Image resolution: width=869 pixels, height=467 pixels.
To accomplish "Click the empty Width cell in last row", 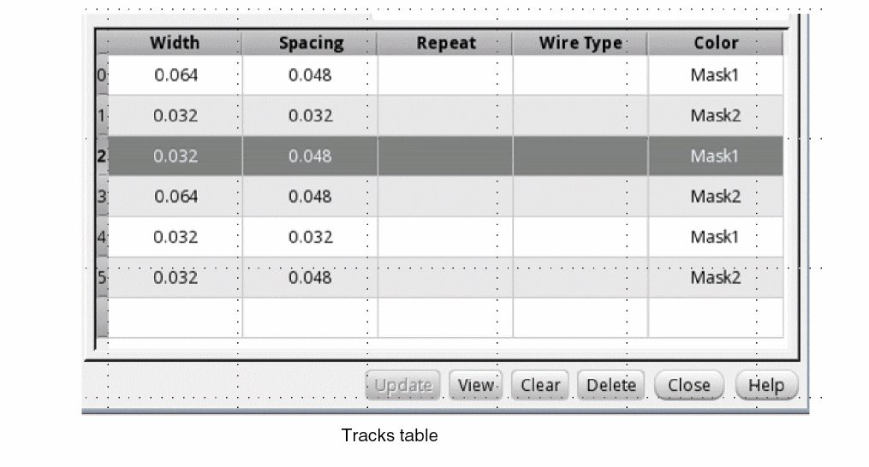I will coord(175,317).
